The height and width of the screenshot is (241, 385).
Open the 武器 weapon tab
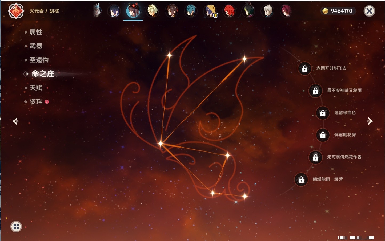[36, 46]
